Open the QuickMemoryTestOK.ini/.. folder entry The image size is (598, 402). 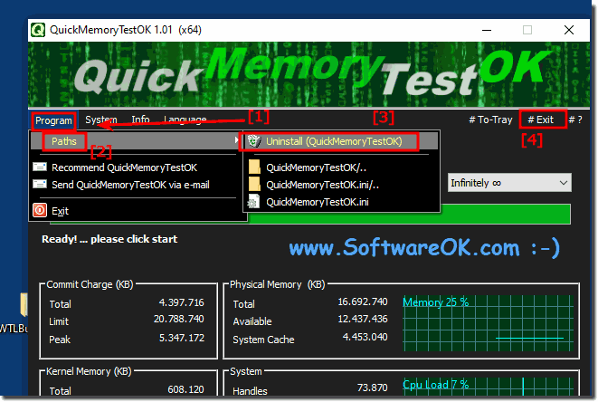[x=341, y=185]
